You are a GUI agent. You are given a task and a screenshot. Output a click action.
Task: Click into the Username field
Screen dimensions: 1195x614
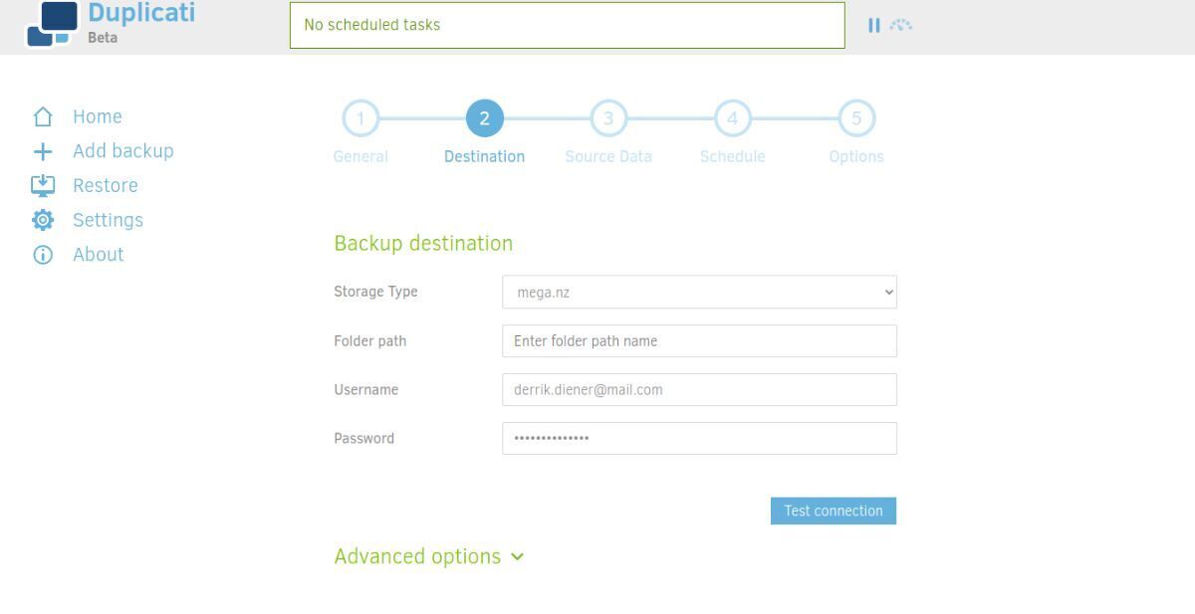click(x=699, y=390)
